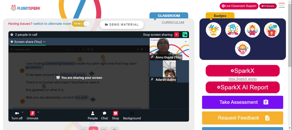Open PS Moments
The image size is (292, 130).
(268, 6)
